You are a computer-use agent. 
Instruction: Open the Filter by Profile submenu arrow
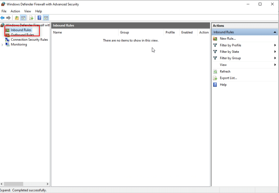point(275,45)
